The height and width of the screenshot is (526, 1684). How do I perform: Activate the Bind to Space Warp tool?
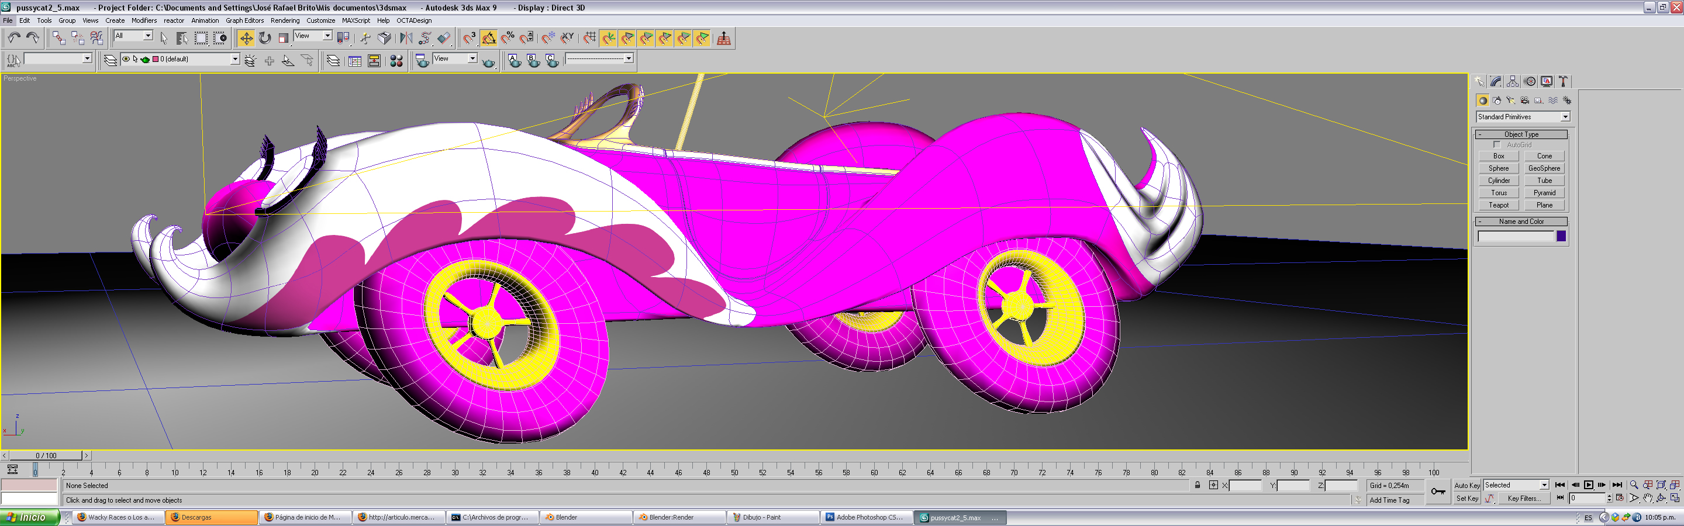pyautogui.click(x=96, y=38)
